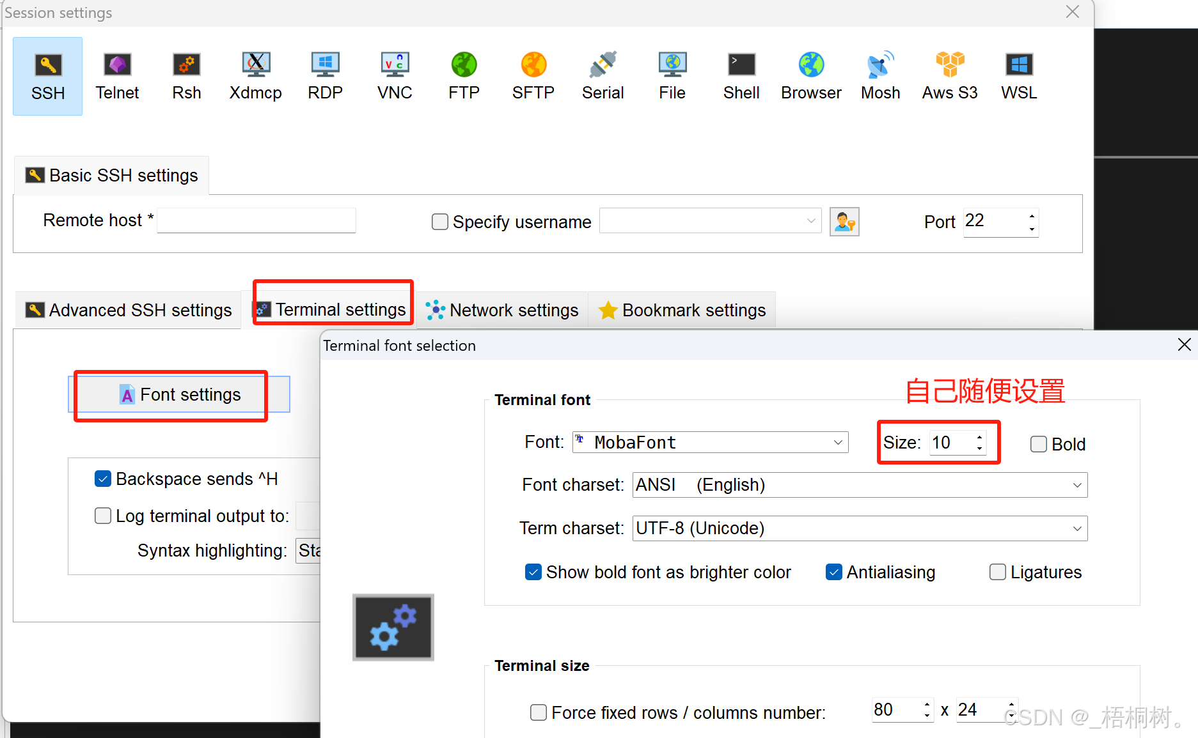This screenshot has height=738, width=1198.
Task: Click the Port number field
Action: pos(995,221)
